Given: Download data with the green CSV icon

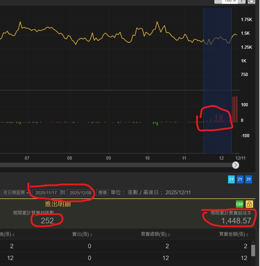Looking at the screenshot, I should click(239, 204).
